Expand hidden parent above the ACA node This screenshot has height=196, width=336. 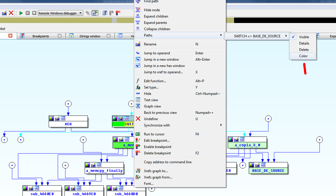coord(68,104)
